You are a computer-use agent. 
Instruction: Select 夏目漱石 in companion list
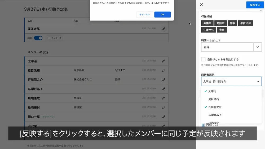click(214, 99)
